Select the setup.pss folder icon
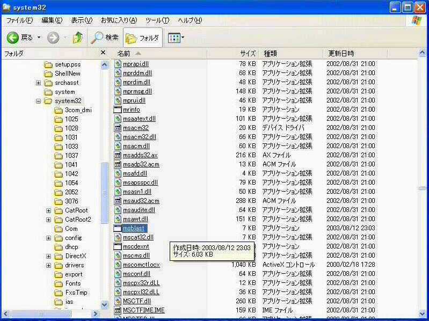The width and height of the screenshot is (429, 321). (48, 64)
